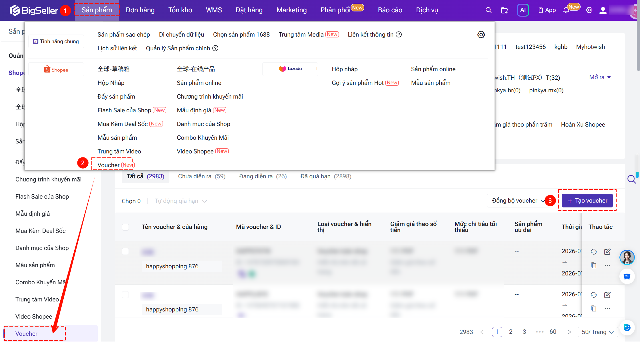Image resolution: width=640 pixels, height=342 pixels.
Task: Open the Sản phẩm menu
Action: pos(97,10)
